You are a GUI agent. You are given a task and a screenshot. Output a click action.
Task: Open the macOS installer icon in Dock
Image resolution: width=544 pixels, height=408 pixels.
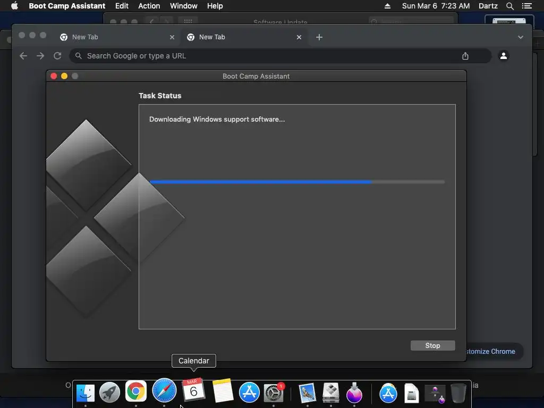click(354, 393)
